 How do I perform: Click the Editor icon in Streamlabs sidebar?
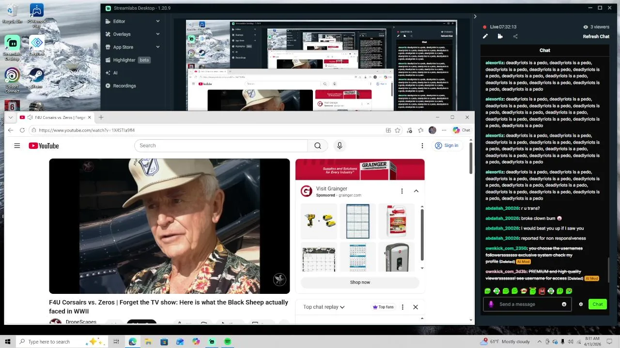[x=108, y=21]
